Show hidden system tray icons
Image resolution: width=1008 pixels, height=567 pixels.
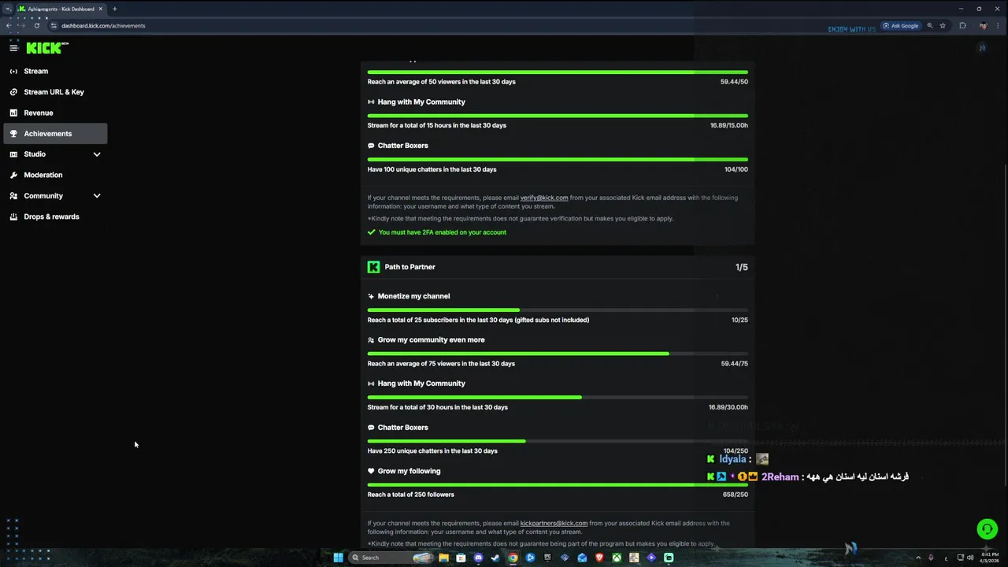tap(917, 558)
